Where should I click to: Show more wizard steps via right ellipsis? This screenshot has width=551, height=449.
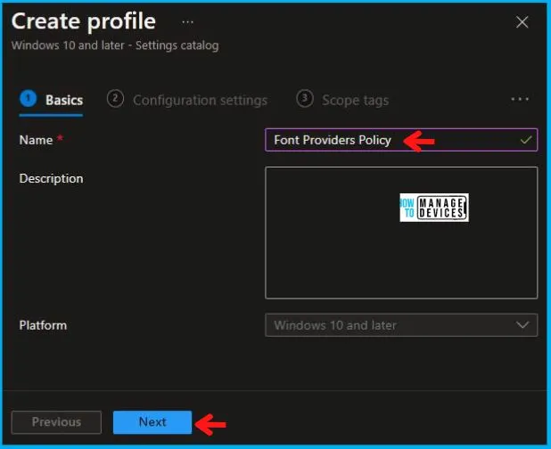tap(520, 100)
